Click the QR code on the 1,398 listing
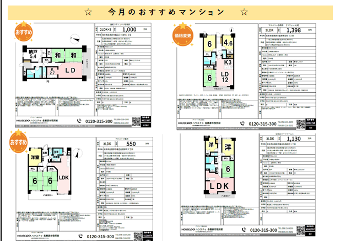The image size is (340, 241). tap(301, 124)
